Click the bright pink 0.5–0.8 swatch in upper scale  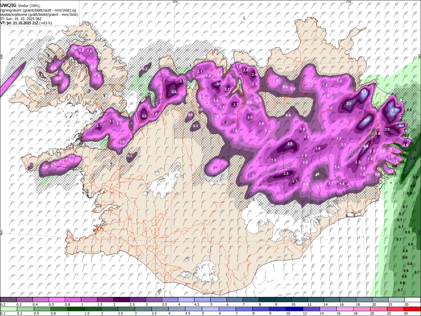pyautogui.click(x=57, y=300)
